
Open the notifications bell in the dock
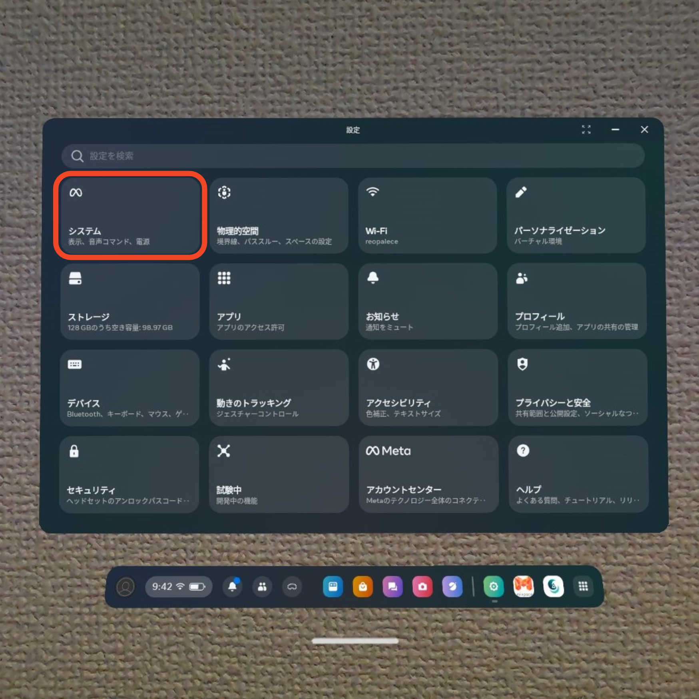232,586
